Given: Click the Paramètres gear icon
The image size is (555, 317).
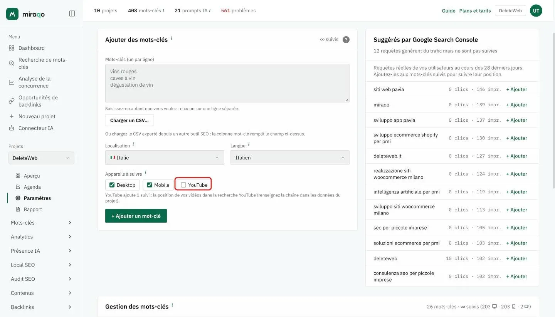Looking at the screenshot, I should [x=18, y=198].
